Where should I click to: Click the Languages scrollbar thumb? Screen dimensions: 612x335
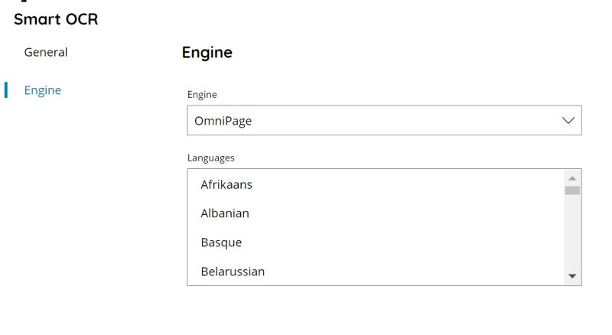click(572, 190)
